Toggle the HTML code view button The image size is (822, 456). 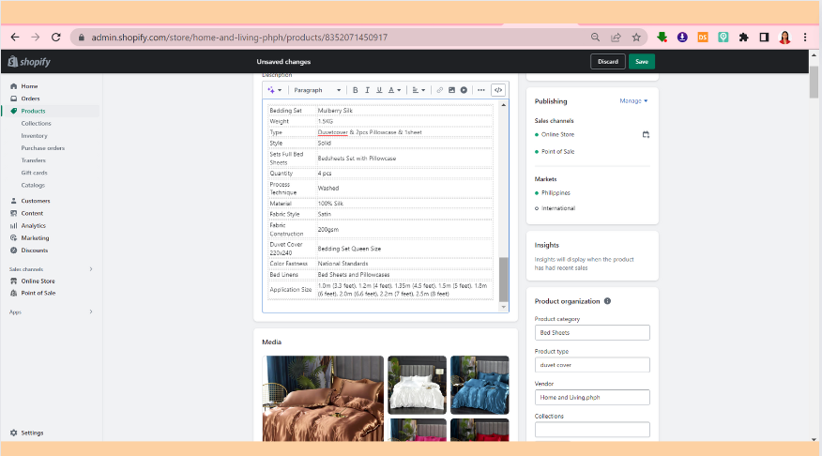pos(498,90)
